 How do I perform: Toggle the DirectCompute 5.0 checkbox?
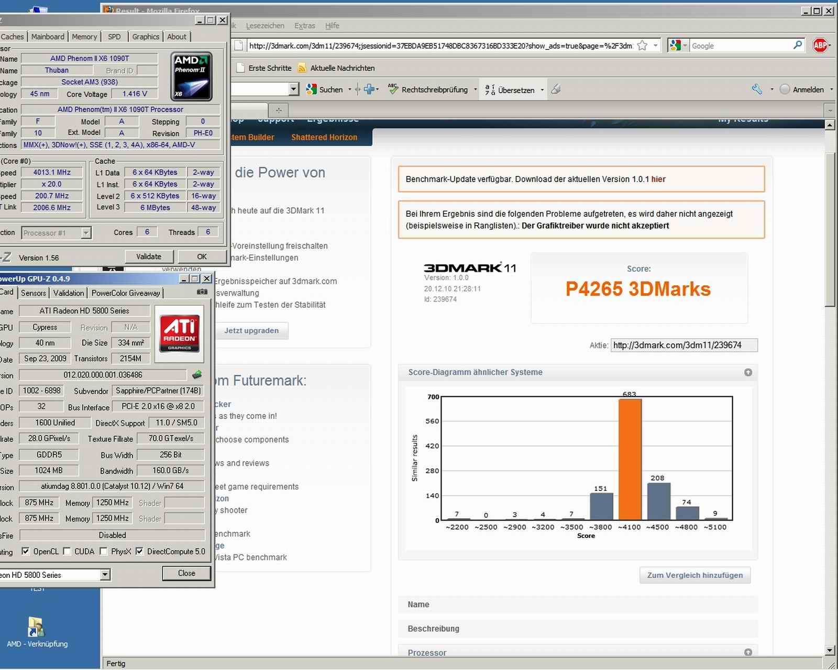click(x=139, y=551)
